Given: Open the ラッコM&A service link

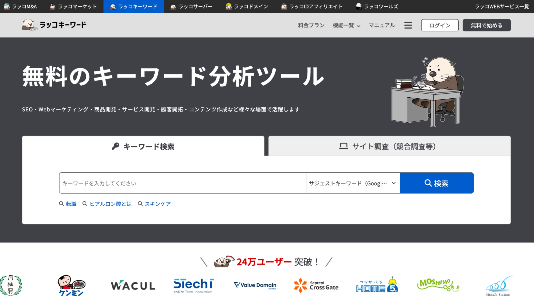Looking at the screenshot, I should (x=21, y=6).
